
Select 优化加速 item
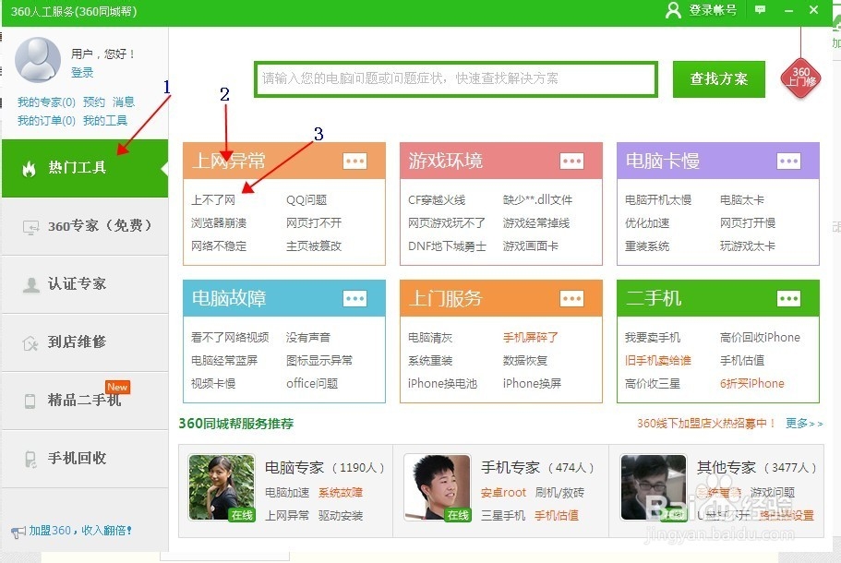point(647,223)
